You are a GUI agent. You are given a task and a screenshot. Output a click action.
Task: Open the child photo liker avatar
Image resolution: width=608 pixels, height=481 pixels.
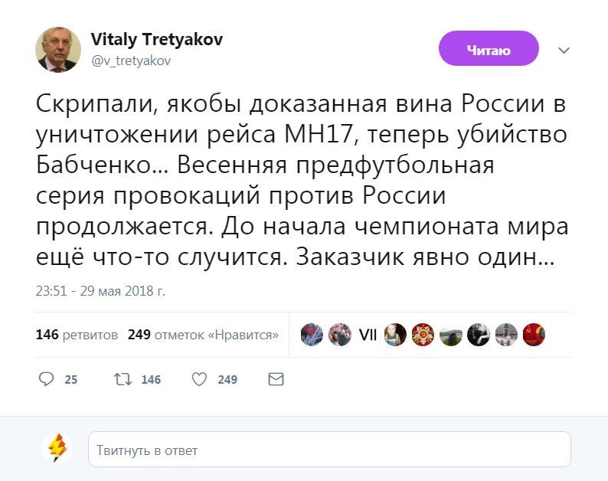click(x=395, y=335)
